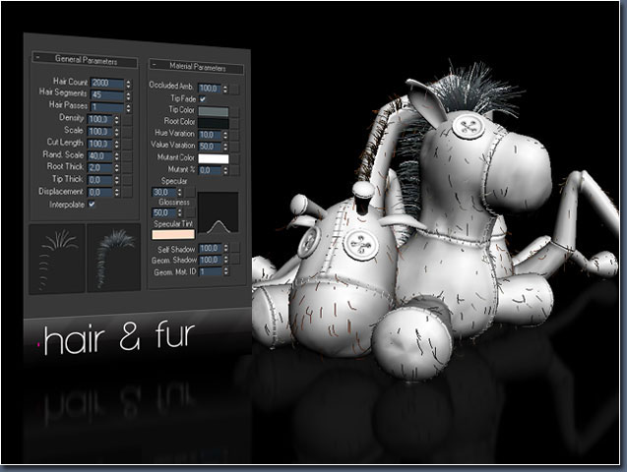Click the map button beside Scale
Viewport: 627px width, 472px height.
coord(127,132)
